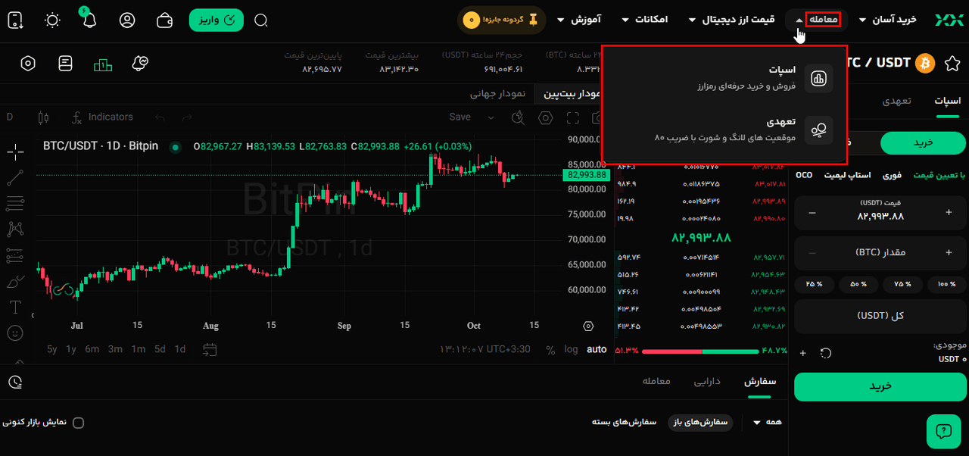Click the buy/sell ratio bar 51.3%–48.7%
969x456 pixels.
pos(701,351)
